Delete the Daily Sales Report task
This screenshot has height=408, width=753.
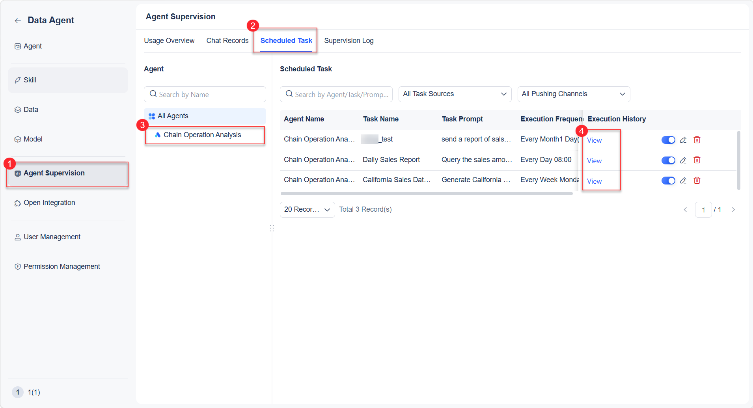(x=697, y=160)
